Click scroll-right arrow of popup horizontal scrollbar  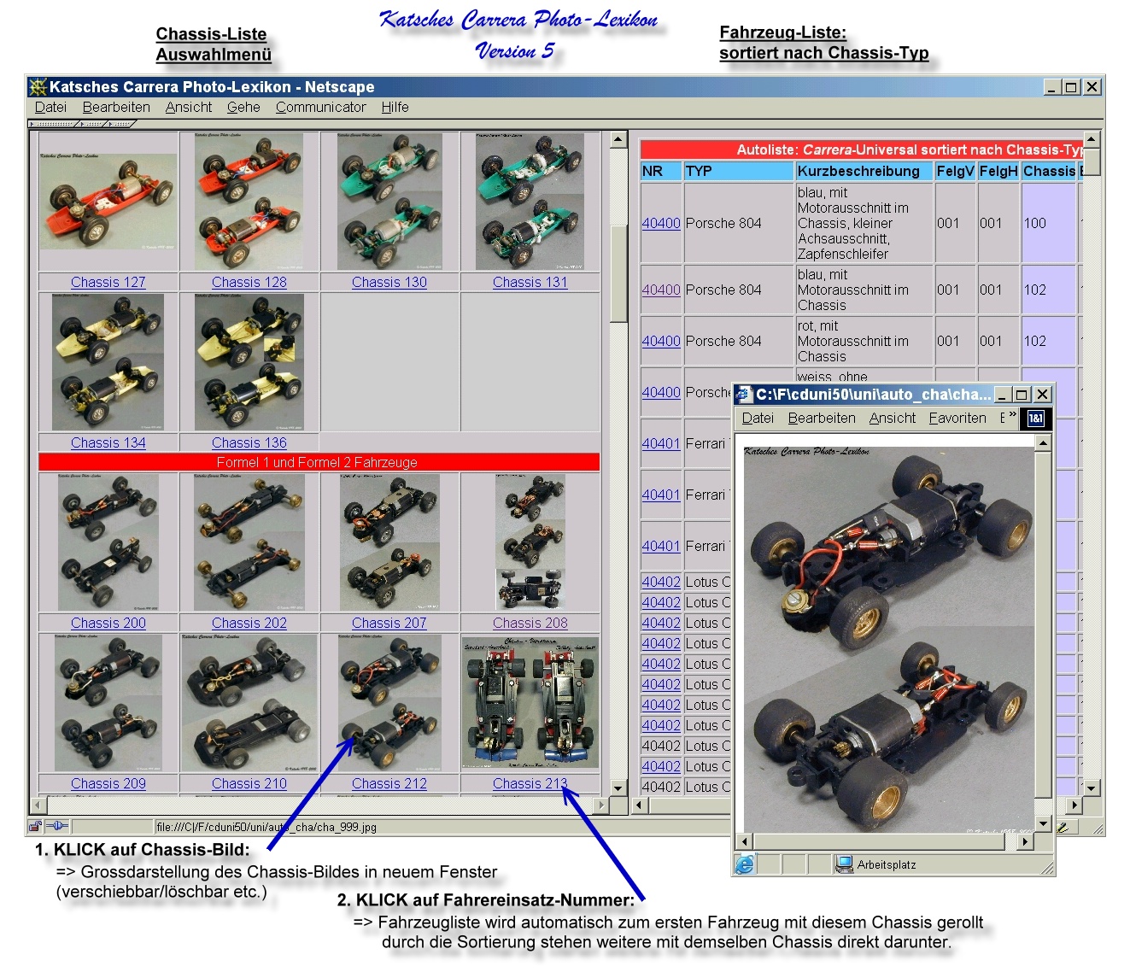point(1026,841)
